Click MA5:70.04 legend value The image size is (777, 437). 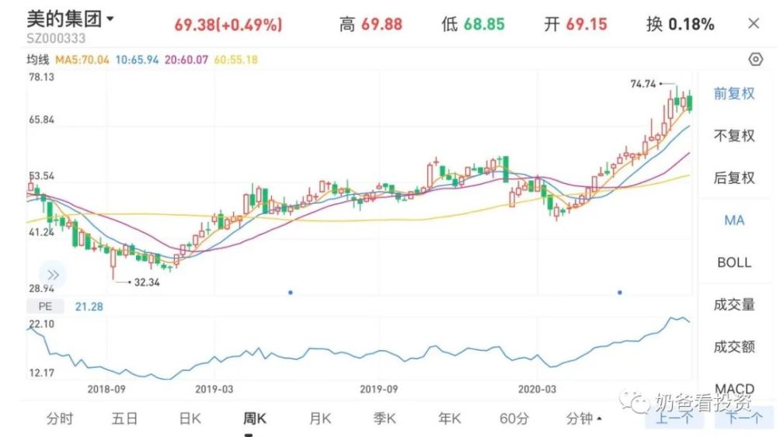coord(82,60)
